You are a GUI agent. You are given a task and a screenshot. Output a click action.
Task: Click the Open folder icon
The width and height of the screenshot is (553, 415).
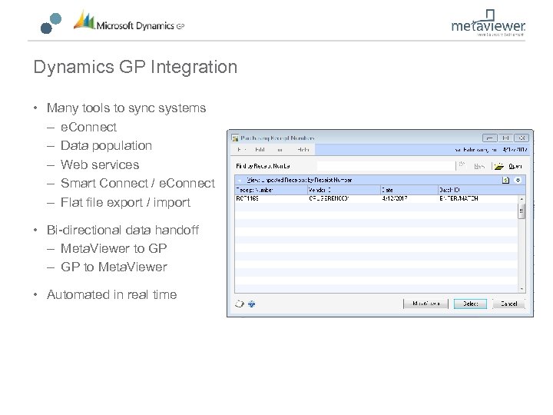(x=499, y=166)
